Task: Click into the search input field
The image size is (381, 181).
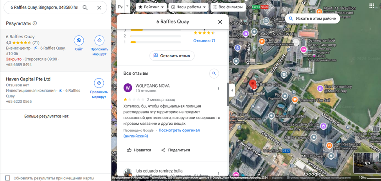Action: tap(44, 7)
